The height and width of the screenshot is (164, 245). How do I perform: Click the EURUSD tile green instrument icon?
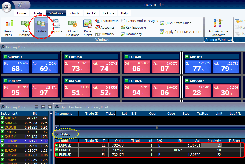66,57
